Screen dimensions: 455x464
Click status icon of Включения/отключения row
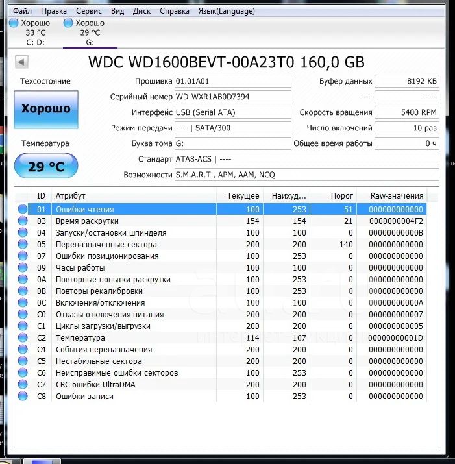[23, 302]
